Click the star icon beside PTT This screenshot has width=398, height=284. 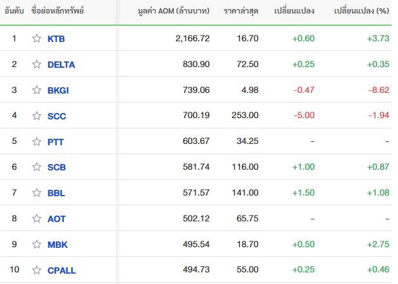pos(37,141)
